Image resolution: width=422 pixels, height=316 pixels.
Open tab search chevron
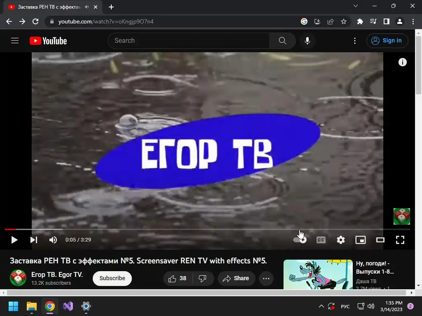356,6
